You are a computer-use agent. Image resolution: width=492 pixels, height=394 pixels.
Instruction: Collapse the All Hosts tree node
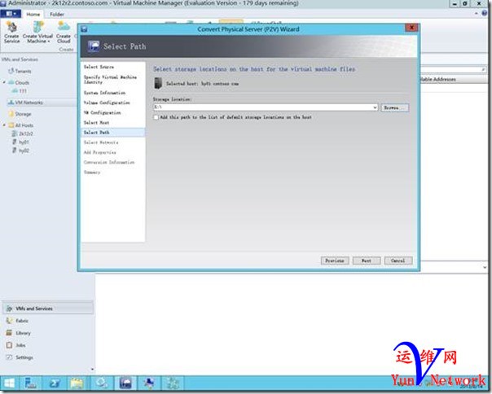click(4, 125)
